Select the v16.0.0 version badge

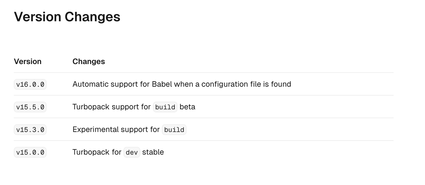tap(30, 84)
